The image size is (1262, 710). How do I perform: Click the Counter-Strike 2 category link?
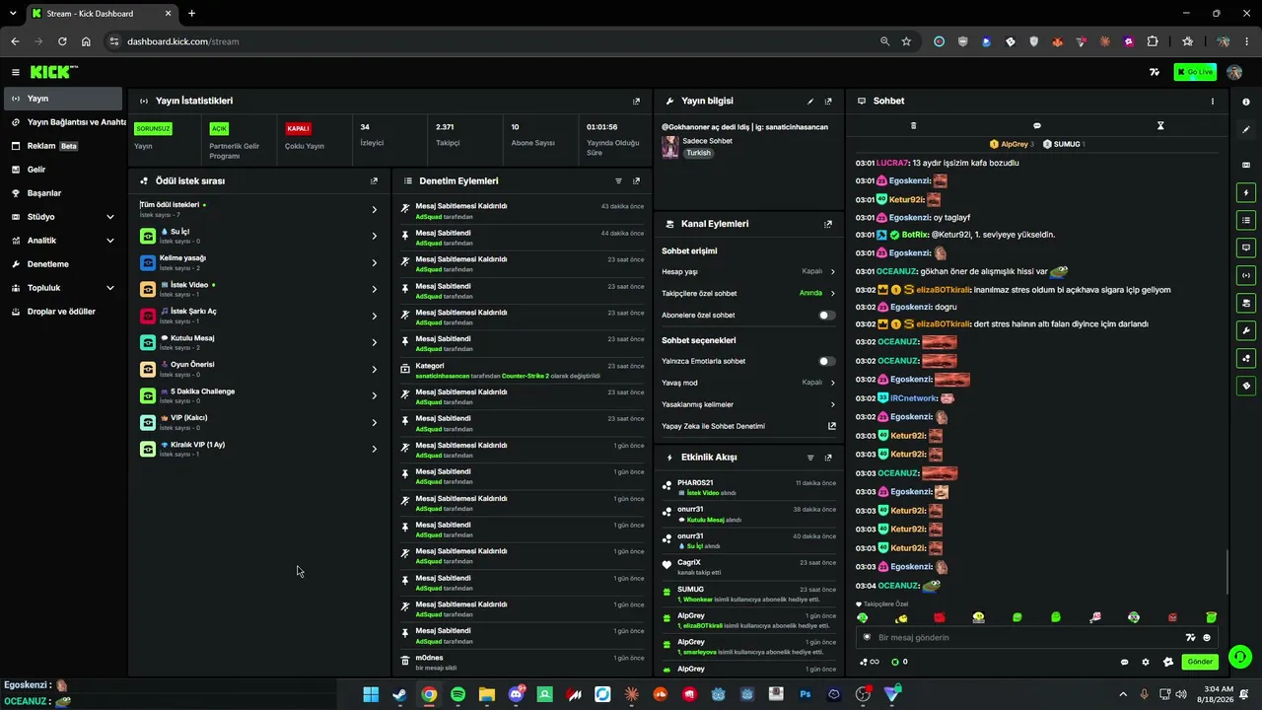[526, 376]
